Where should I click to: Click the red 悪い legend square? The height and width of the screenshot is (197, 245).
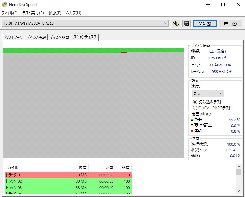pos(192,131)
